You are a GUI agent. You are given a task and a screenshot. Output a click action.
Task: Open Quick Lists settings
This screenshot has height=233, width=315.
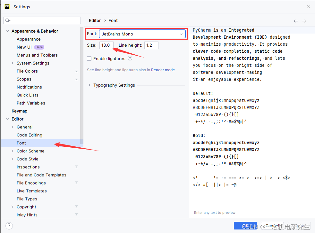tap(28, 95)
